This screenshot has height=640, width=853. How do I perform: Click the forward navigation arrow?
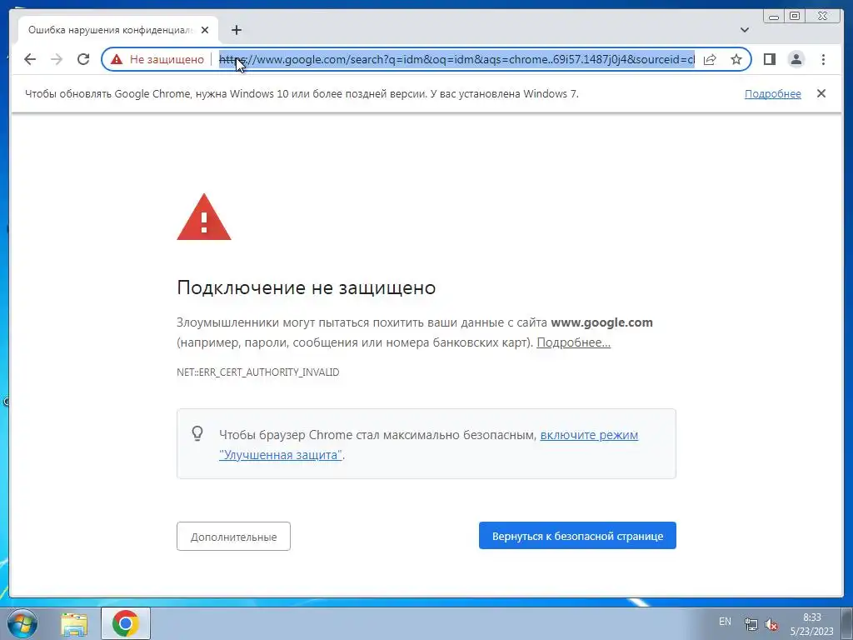click(57, 59)
